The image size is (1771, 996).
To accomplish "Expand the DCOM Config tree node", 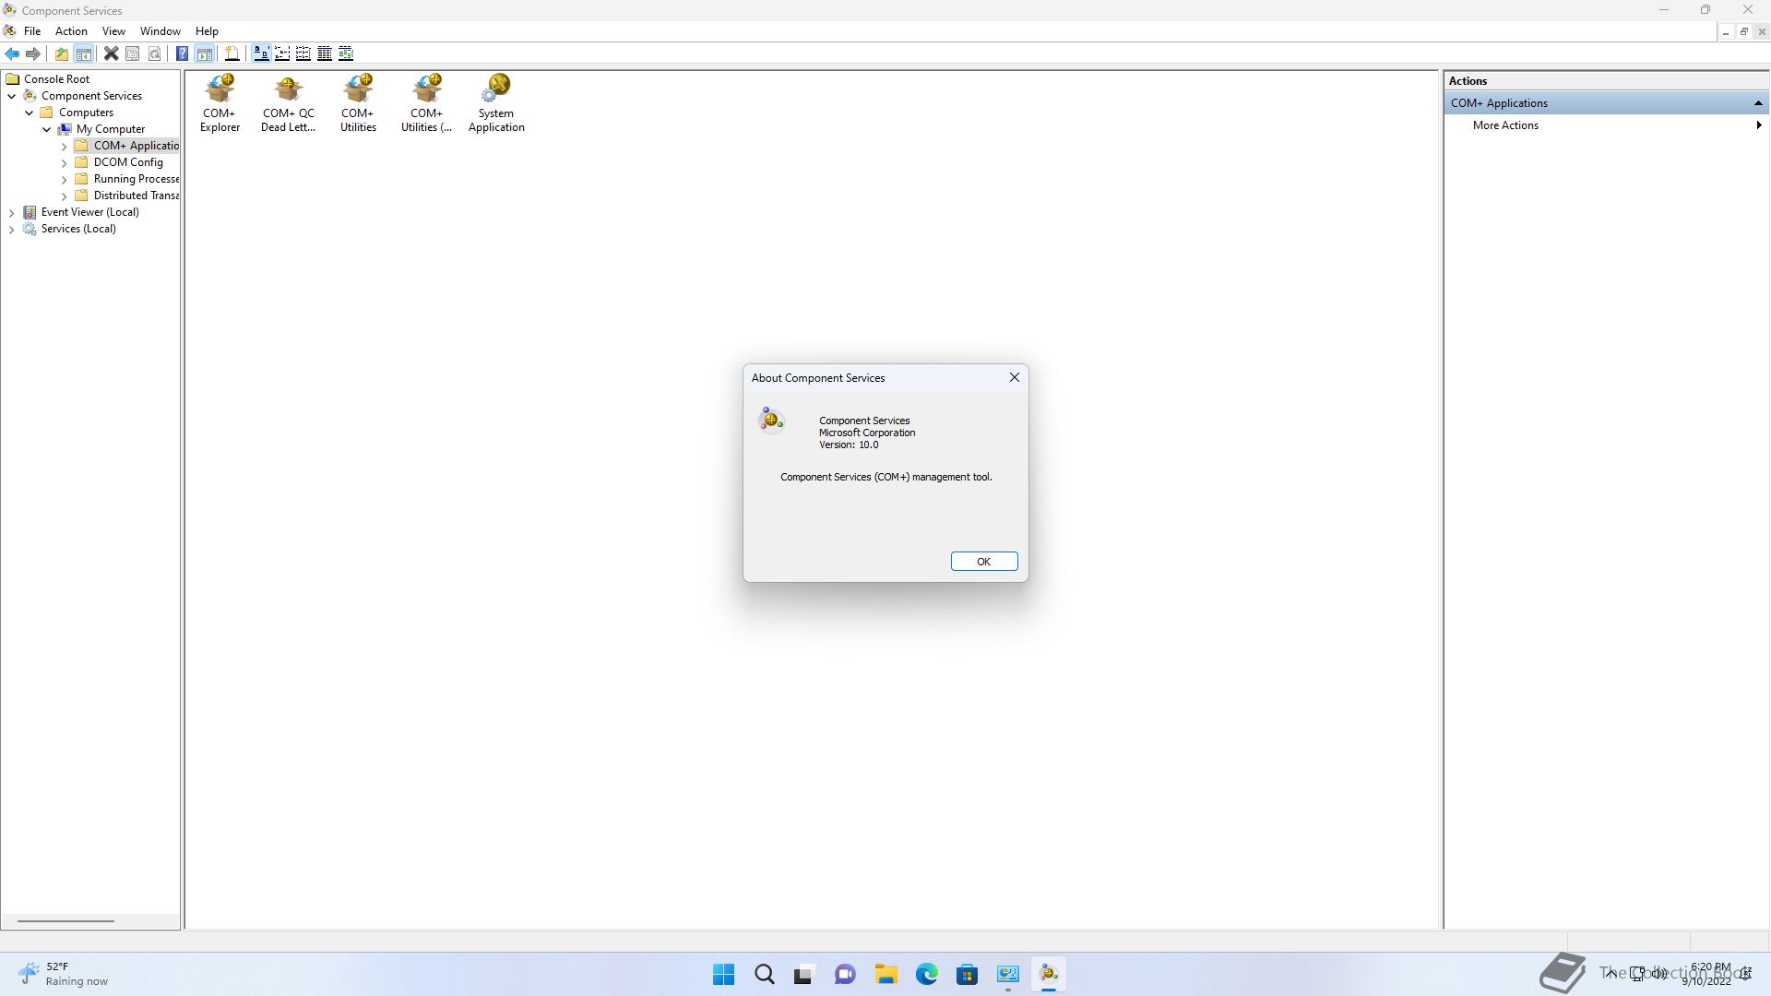I will tap(64, 163).
